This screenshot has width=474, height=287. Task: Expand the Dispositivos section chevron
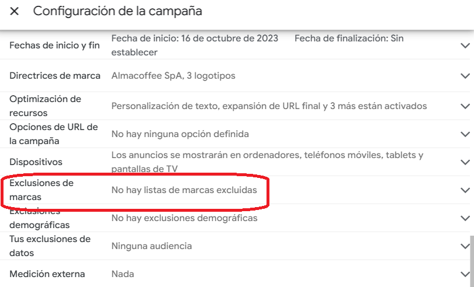pyautogui.click(x=465, y=162)
